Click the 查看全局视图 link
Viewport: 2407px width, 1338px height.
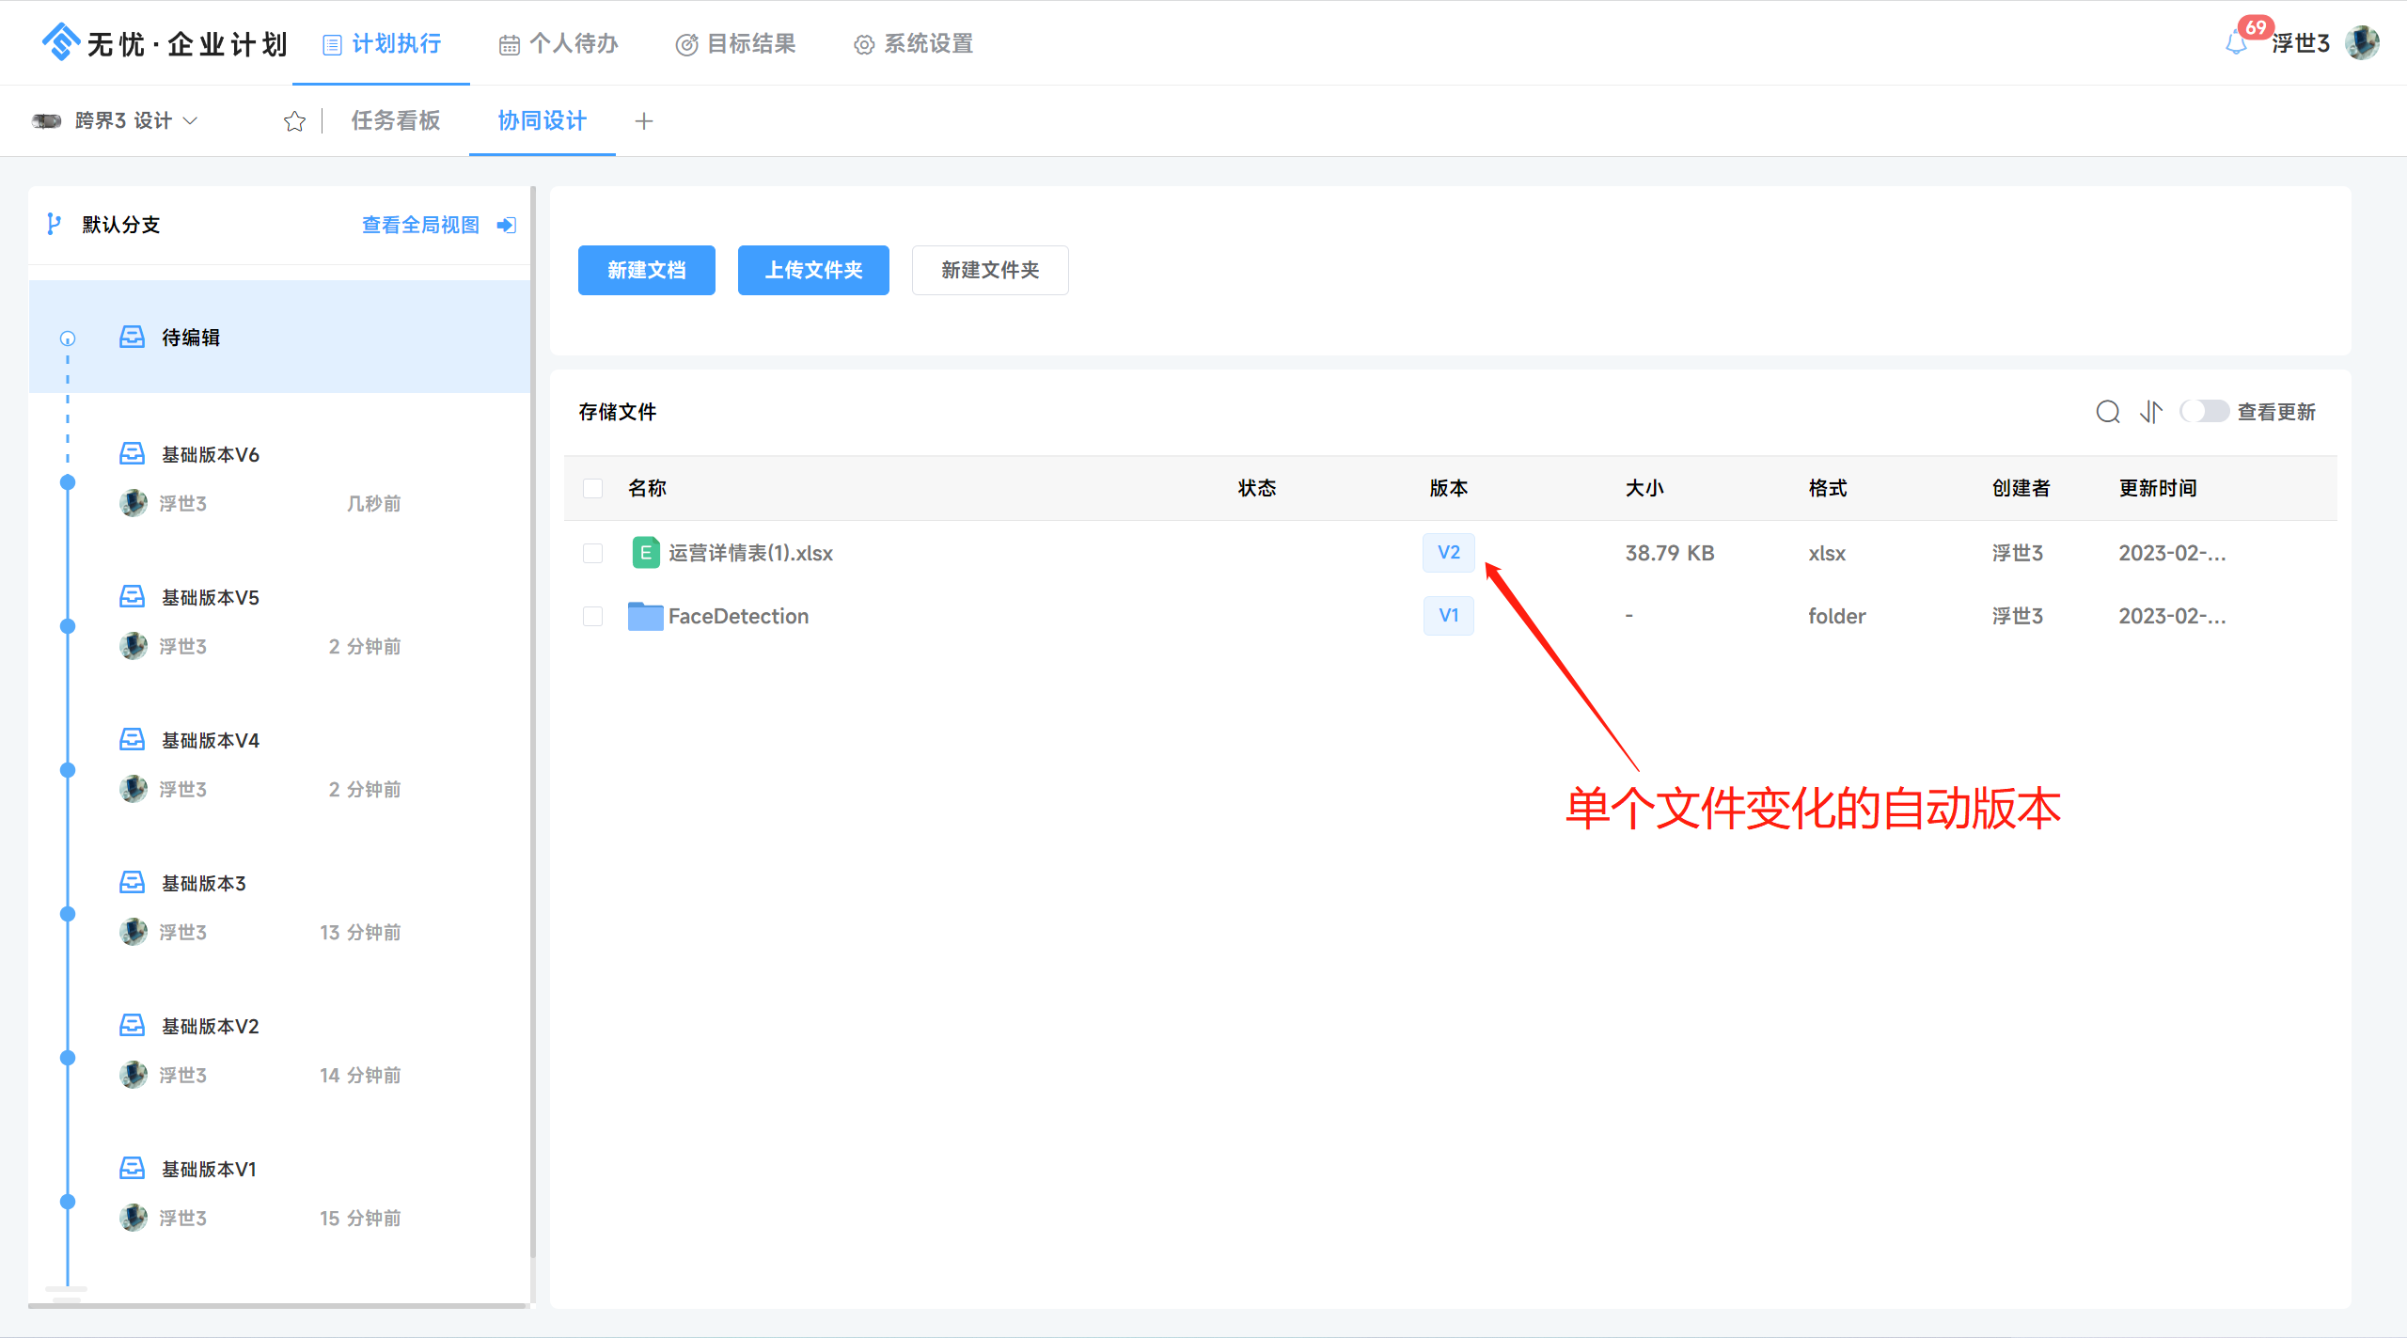point(420,225)
